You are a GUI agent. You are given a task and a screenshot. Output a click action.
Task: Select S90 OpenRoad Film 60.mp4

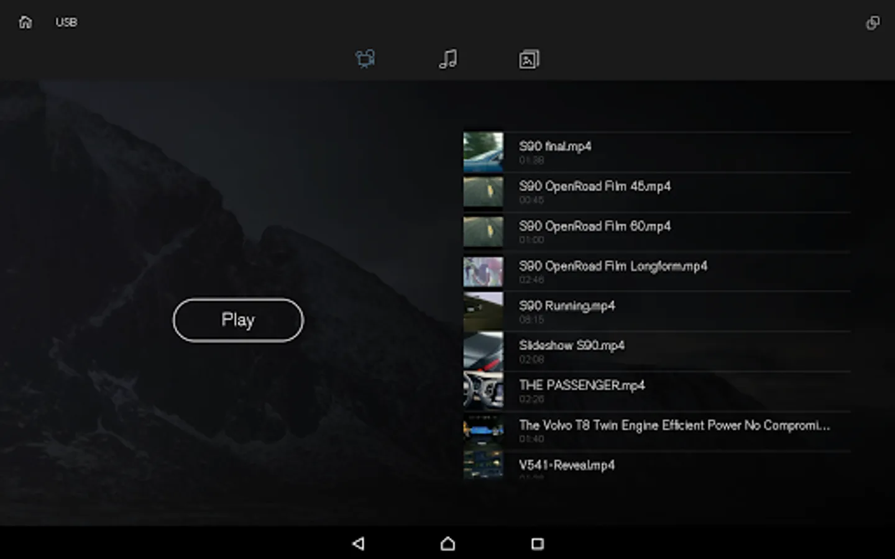(x=595, y=226)
